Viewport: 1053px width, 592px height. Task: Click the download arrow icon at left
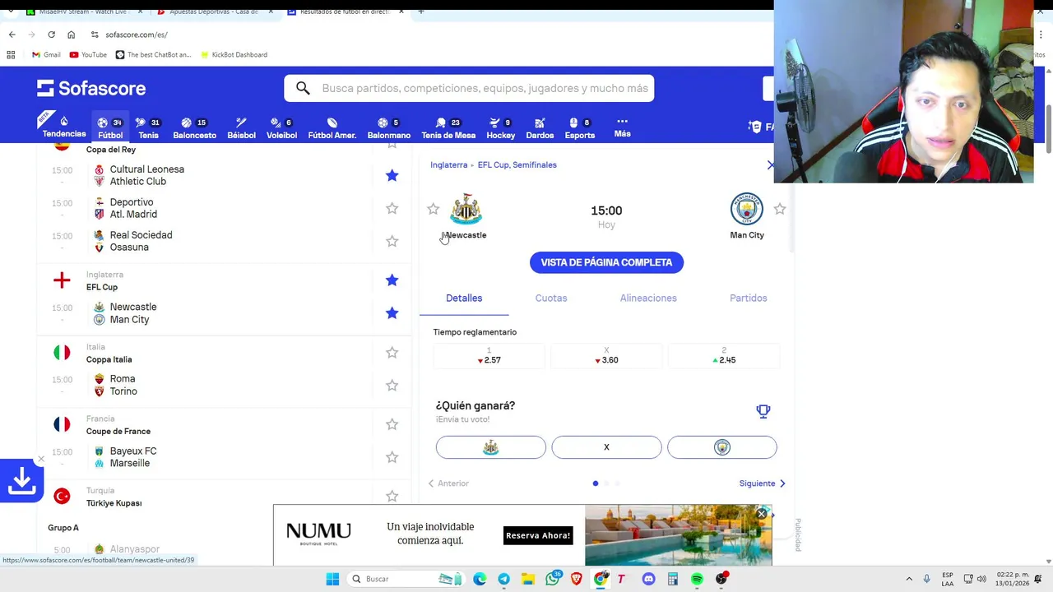tap(21, 481)
